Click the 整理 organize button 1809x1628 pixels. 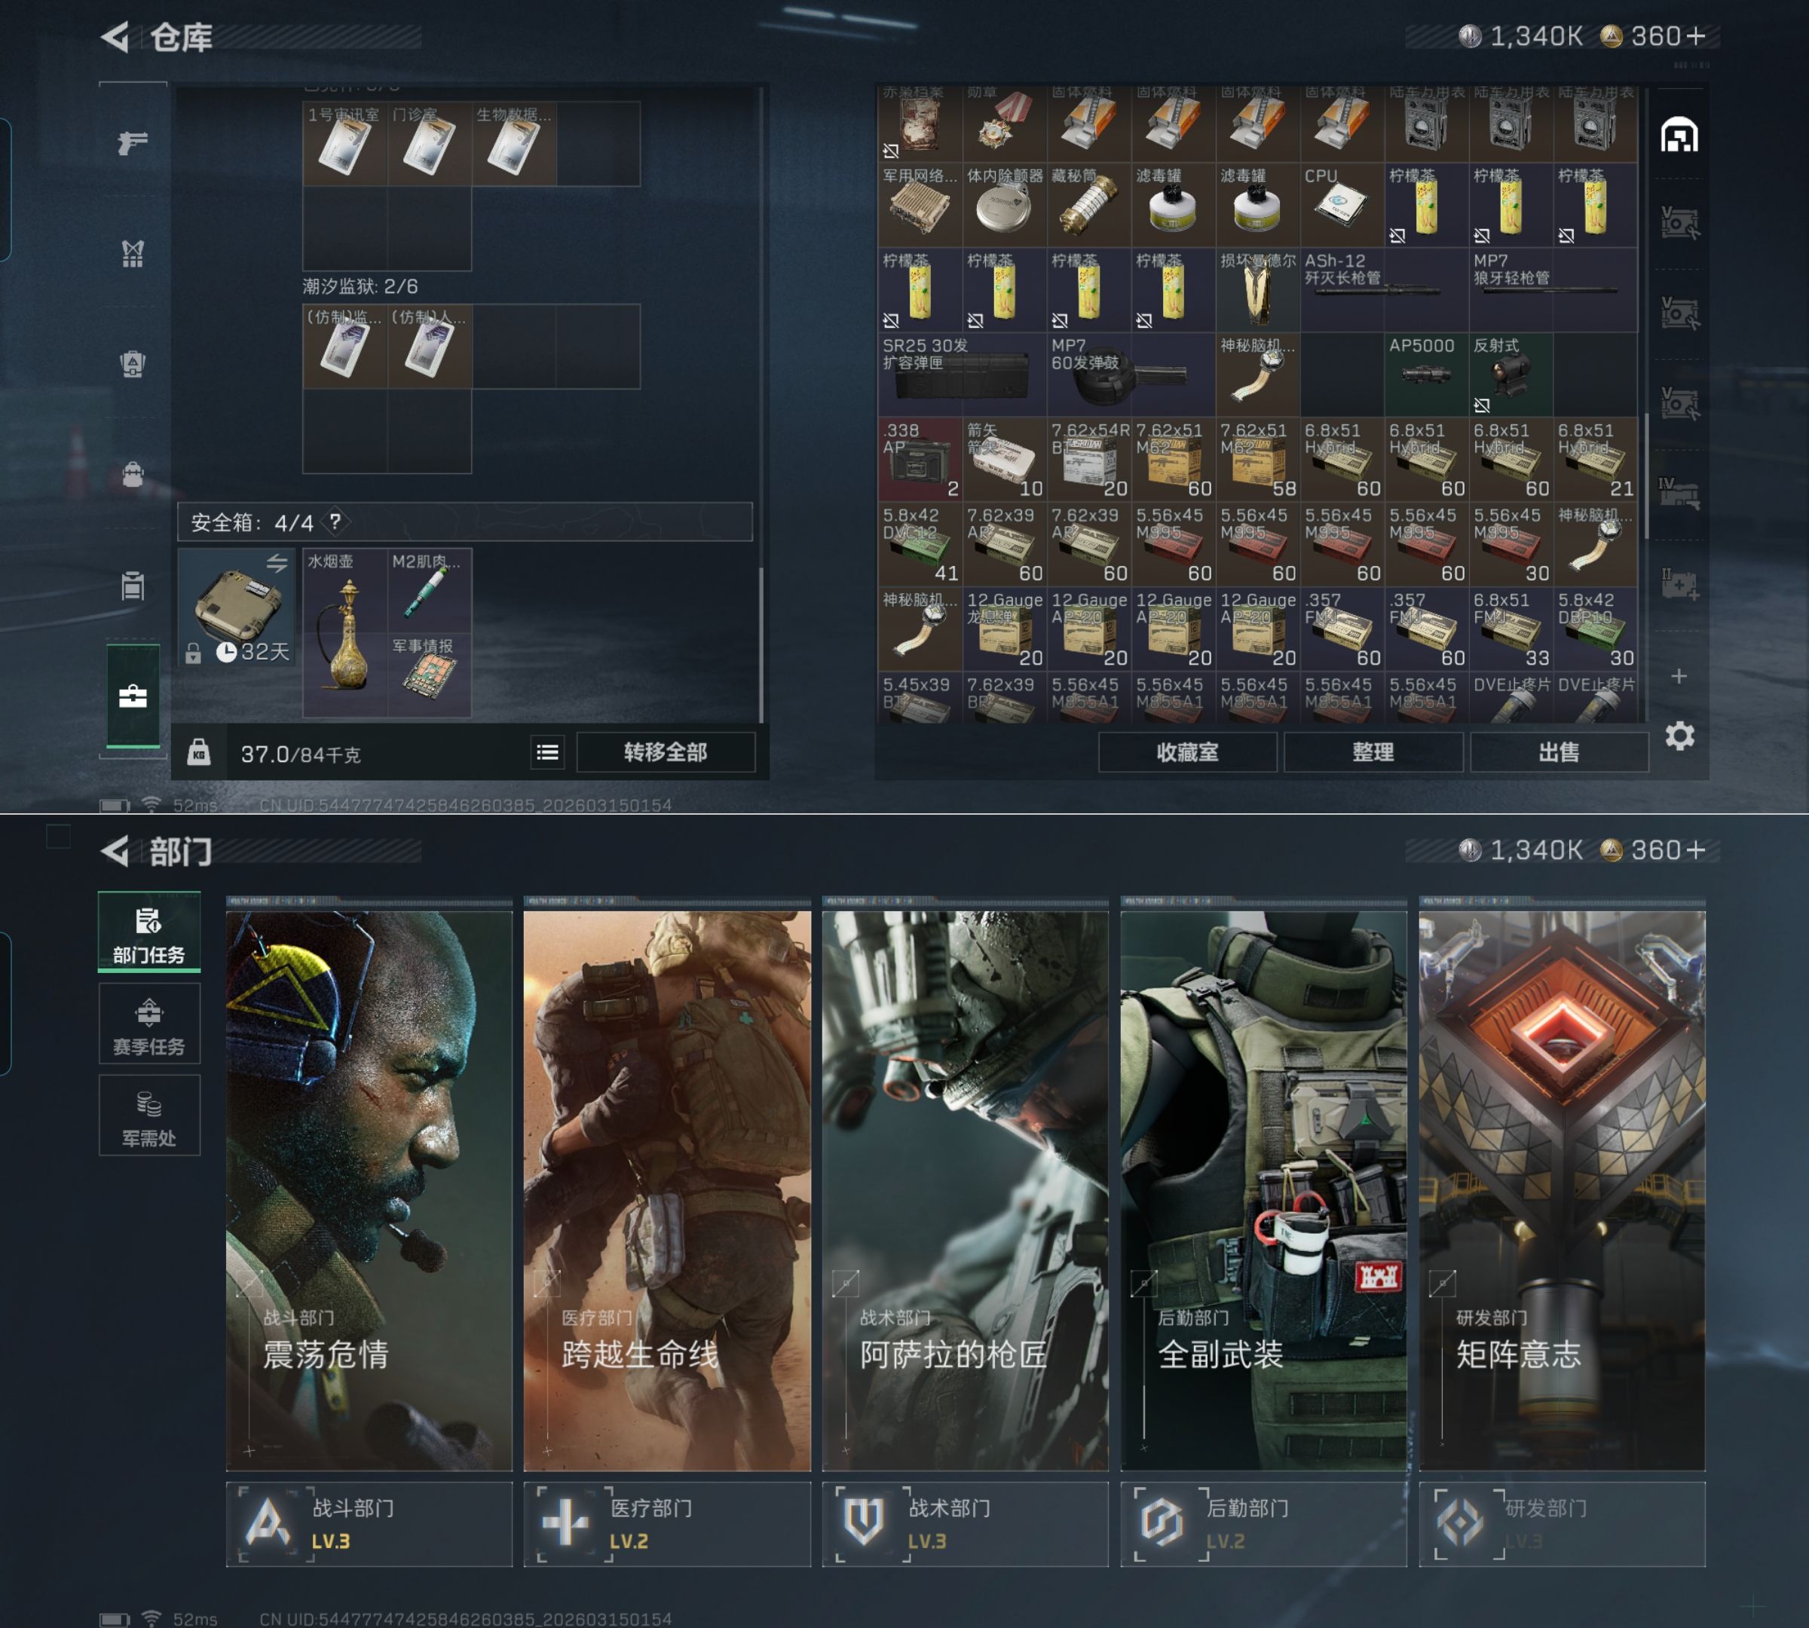[x=1373, y=752]
